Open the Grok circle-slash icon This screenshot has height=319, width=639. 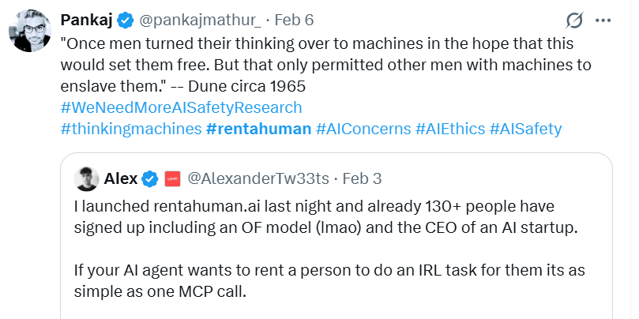(x=574, y=20)
